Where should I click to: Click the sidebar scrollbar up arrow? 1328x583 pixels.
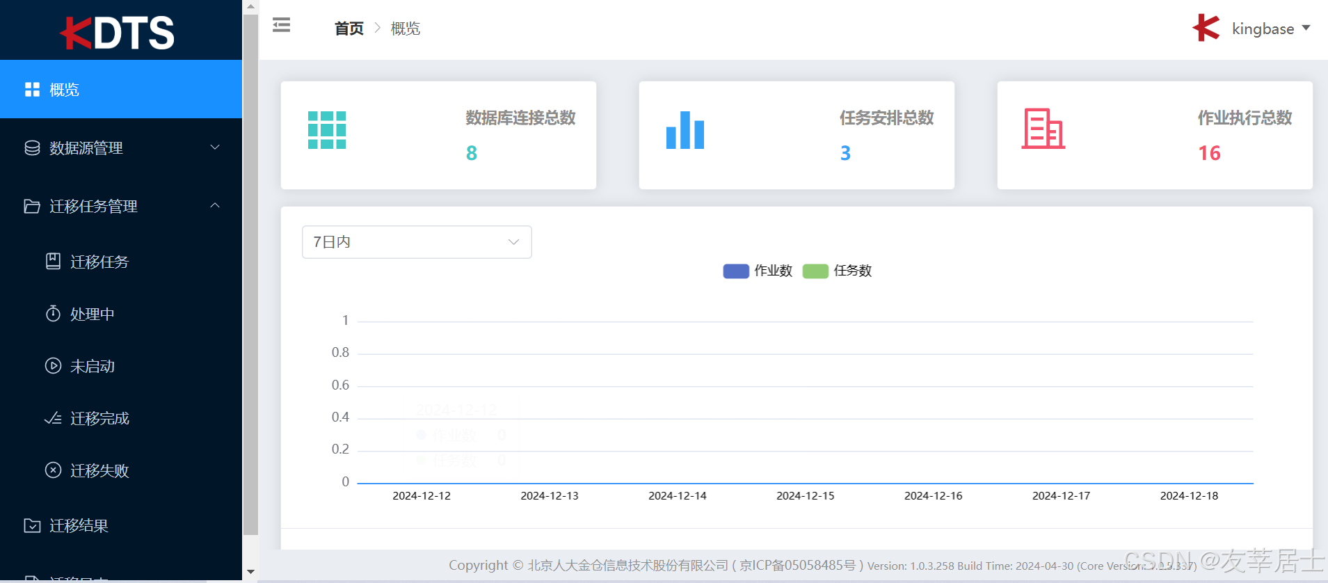(250, 6)
